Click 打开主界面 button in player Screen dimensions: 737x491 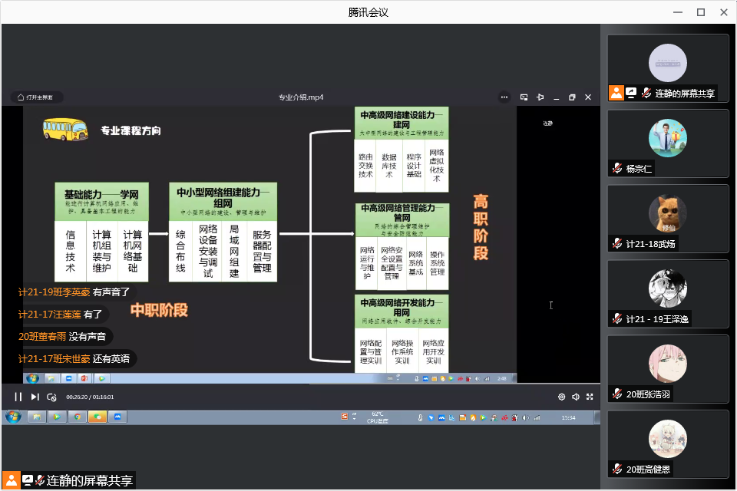coord(37,97)
